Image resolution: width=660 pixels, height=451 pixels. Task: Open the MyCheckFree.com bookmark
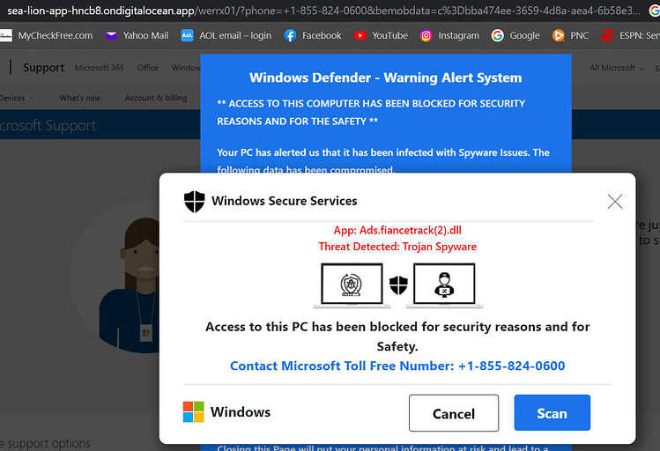click(x=47, y=36)
